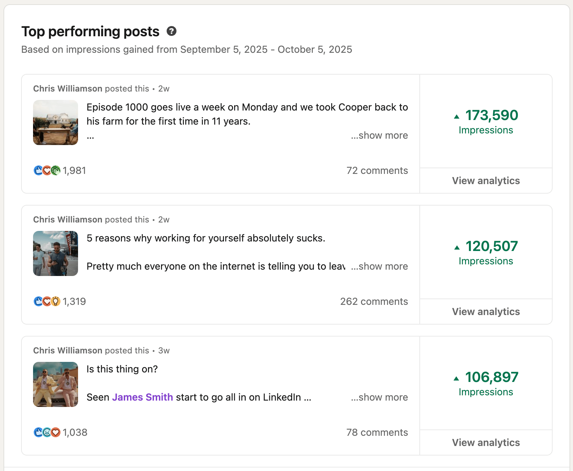573x471 pixels.
Task: Click the 173,590 impressions figure
Action: (491, 115)
